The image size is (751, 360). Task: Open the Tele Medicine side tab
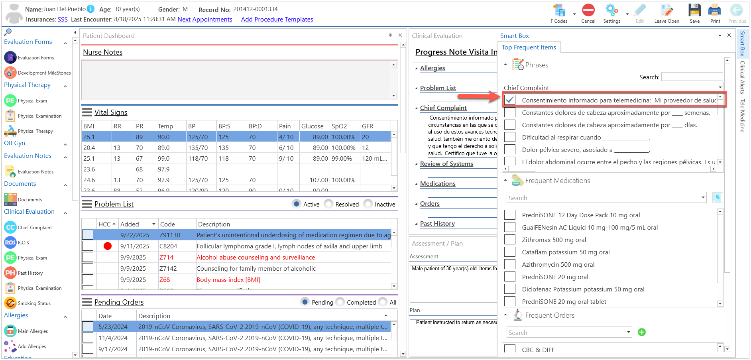(742, 116)
